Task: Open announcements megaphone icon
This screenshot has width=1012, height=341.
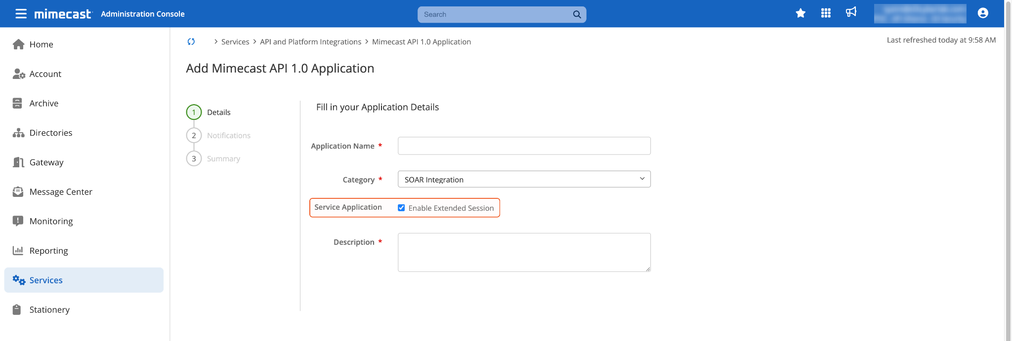Action: [851, 12]
